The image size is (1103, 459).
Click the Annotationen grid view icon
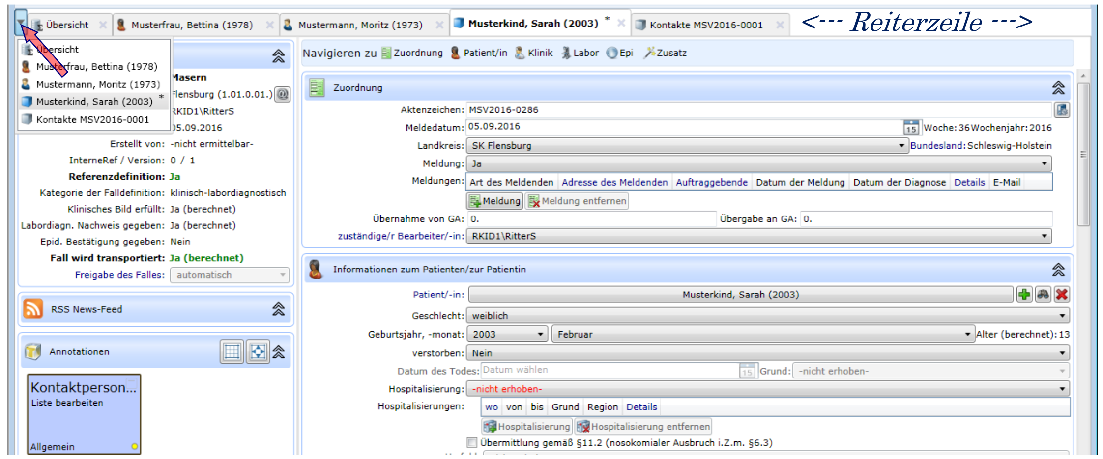tap(232, 352)
